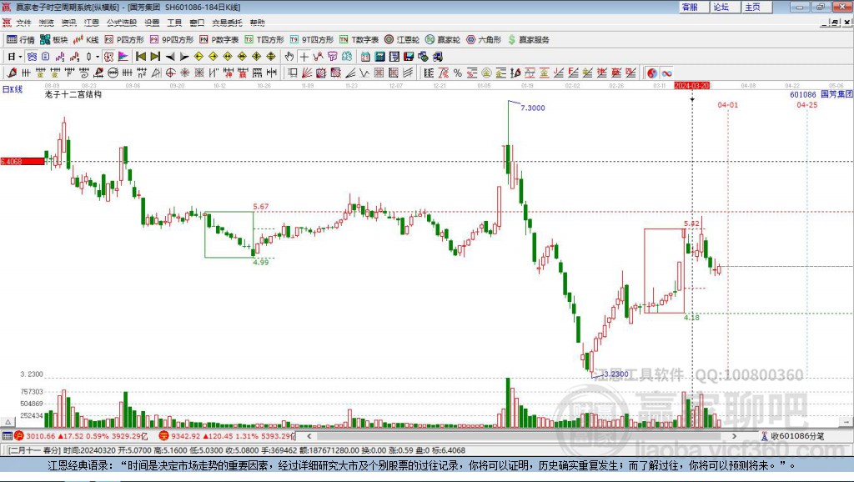Image resolution: width=854 pixels, height=482 pixels.
Task: Click the 客服 button
Action: tap(694, 7)
